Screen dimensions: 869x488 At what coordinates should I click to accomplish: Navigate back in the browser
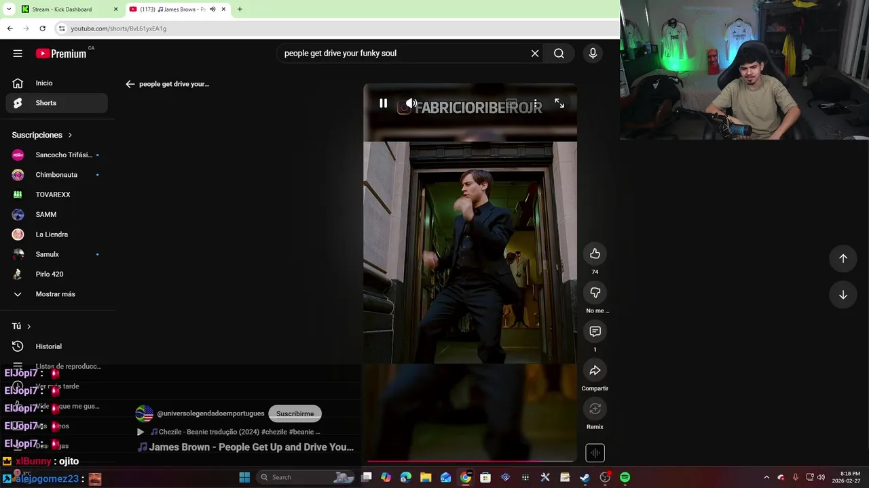[10, 28]
